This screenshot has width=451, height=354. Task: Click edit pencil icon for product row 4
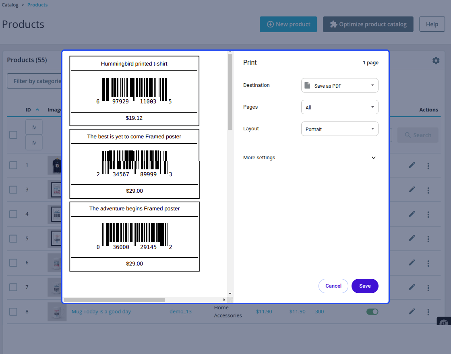pyautogui.click(x=412, y=214)
